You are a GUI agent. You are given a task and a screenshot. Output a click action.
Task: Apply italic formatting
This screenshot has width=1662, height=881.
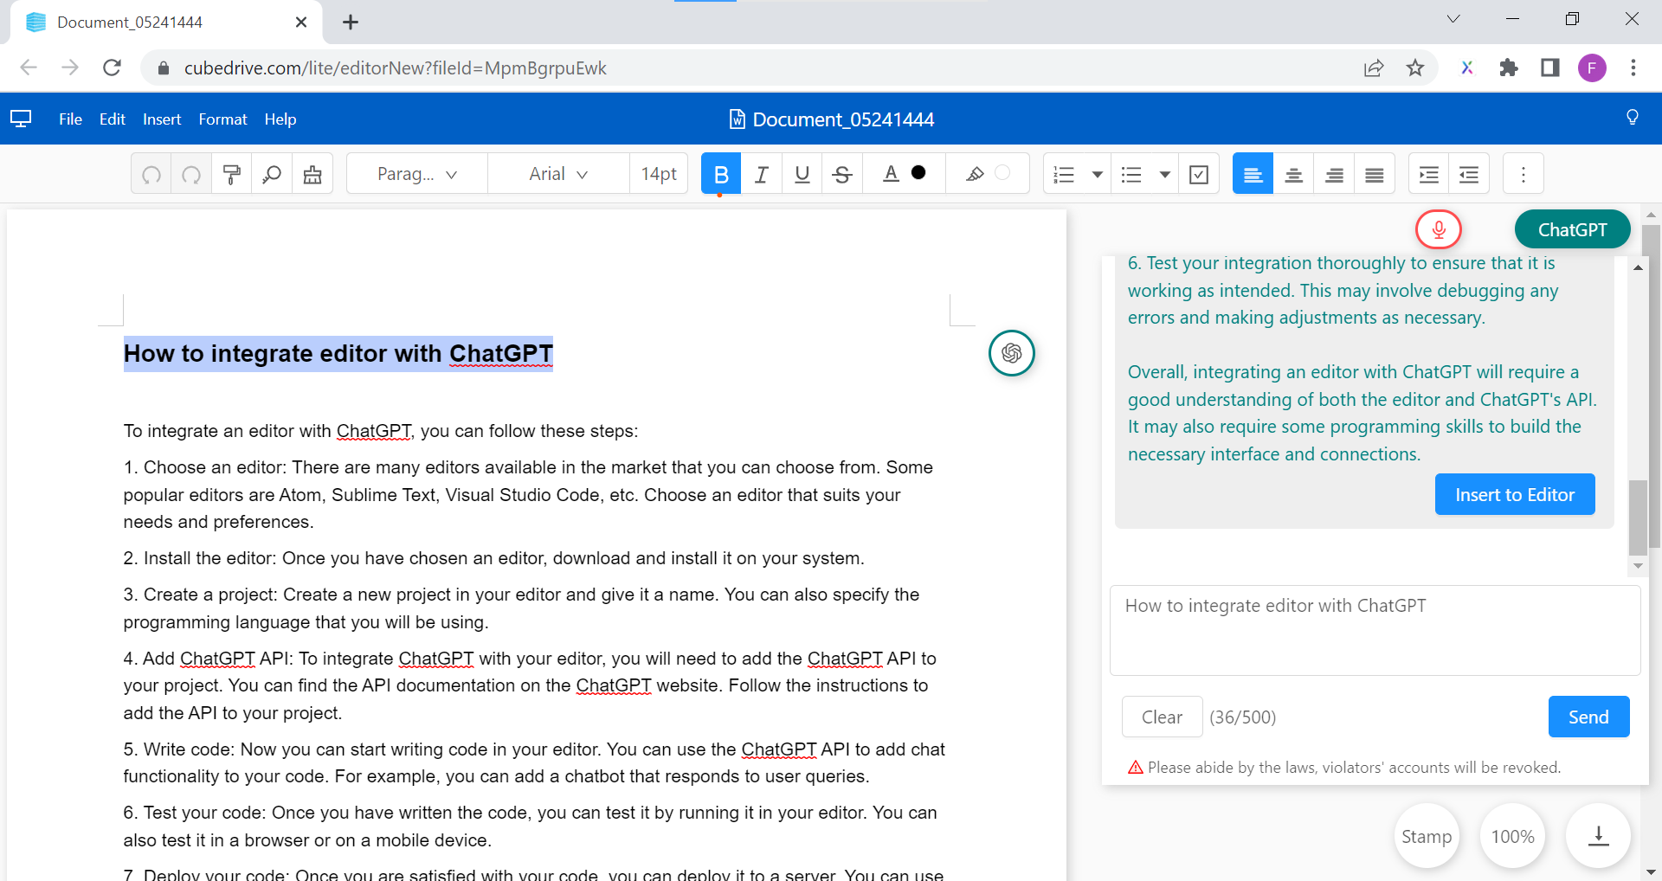click(x=762, y=175)
